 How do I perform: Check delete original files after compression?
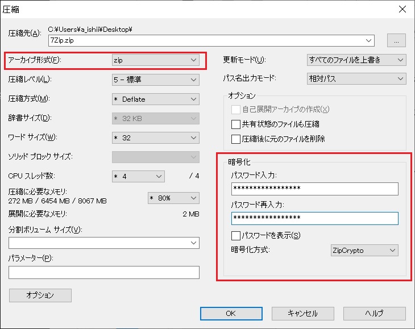pyautogui.click(x=236, y=139)
